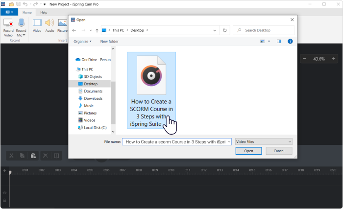Click the Copy tool in timeline toolbar
343x209 pixels.
tap(22, 156)
